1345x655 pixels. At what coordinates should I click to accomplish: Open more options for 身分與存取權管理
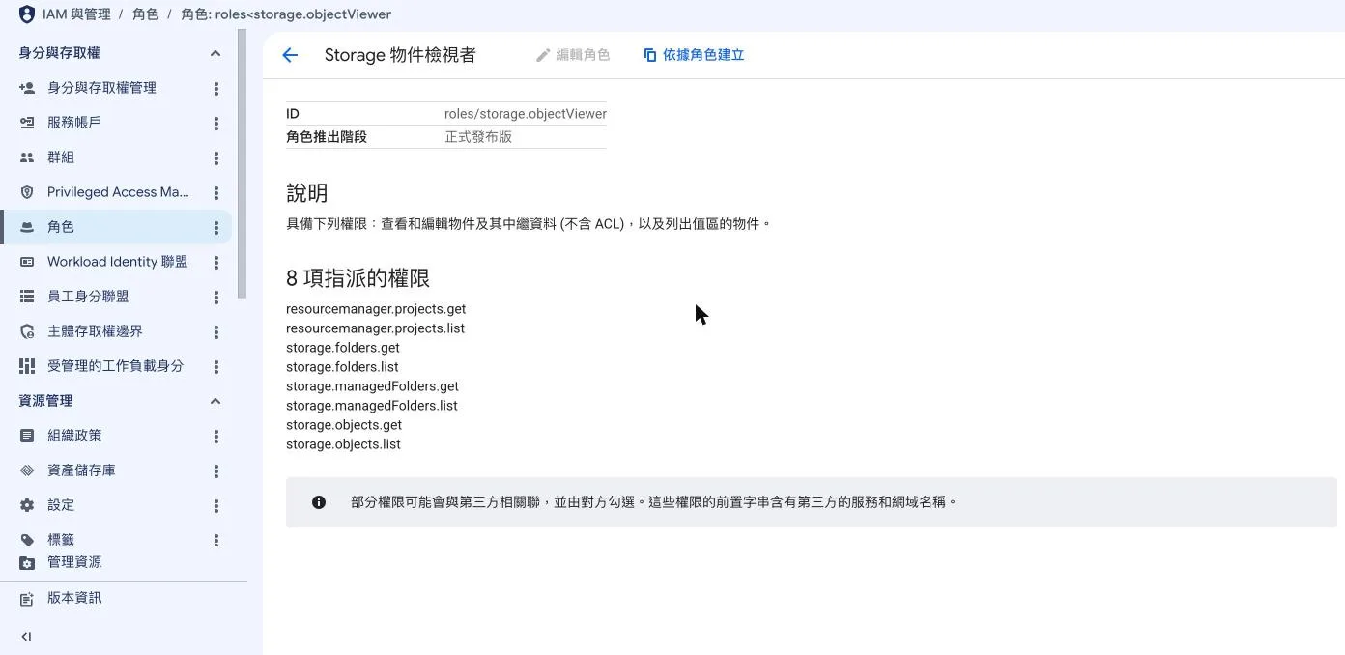click(x=216, y=88)
